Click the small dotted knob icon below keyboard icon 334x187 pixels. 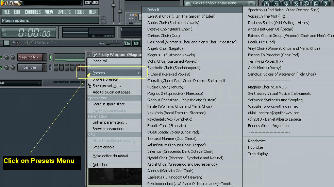tap(103, 22)
